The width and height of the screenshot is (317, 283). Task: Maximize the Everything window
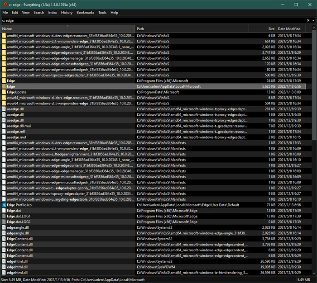pyautogui.click(x=296, y=5)
